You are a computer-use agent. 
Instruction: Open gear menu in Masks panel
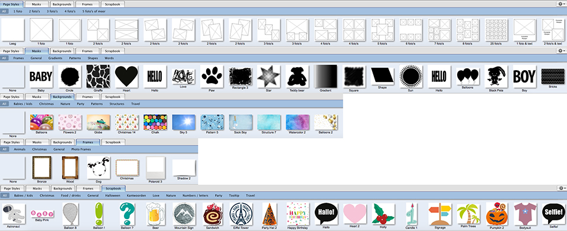point(561,51)
